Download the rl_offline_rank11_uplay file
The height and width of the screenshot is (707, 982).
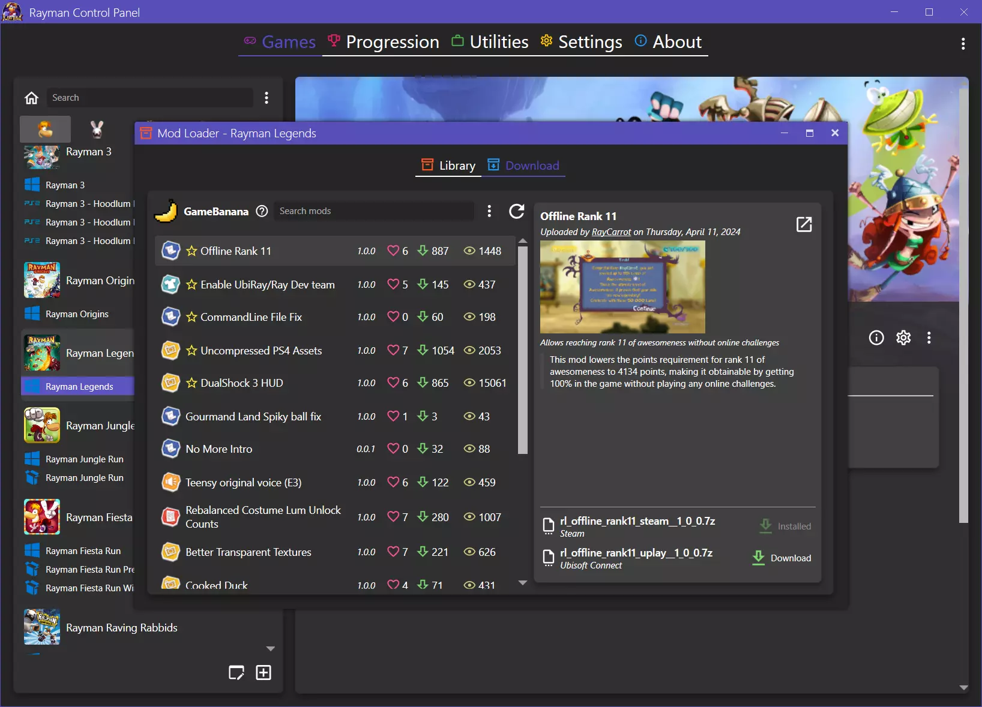[x=782, y=558]
